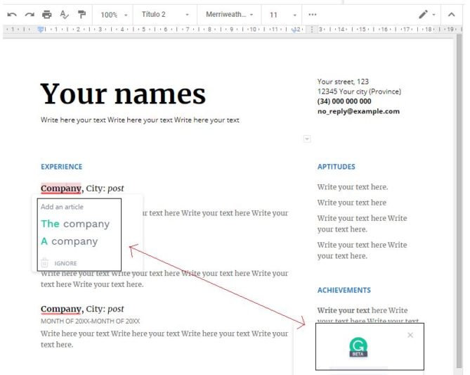Print the document using printer icon
470x375 pixels.
(47, 14)
